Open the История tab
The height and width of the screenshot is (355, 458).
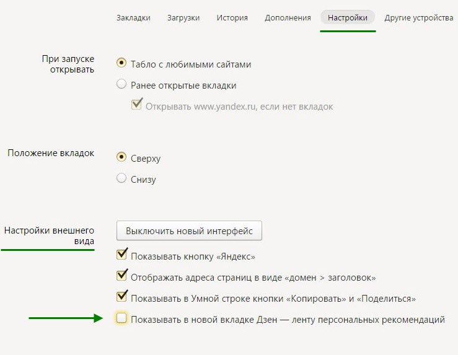point(232,18)
